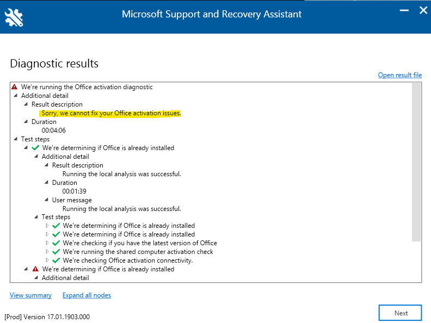Select the highlighted 'Sorry, we cannot fix' message
Screen dimensions: 431x323
point(110,113)
